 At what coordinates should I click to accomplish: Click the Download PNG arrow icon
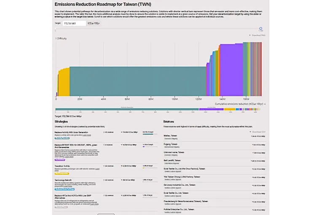(250, 35)
